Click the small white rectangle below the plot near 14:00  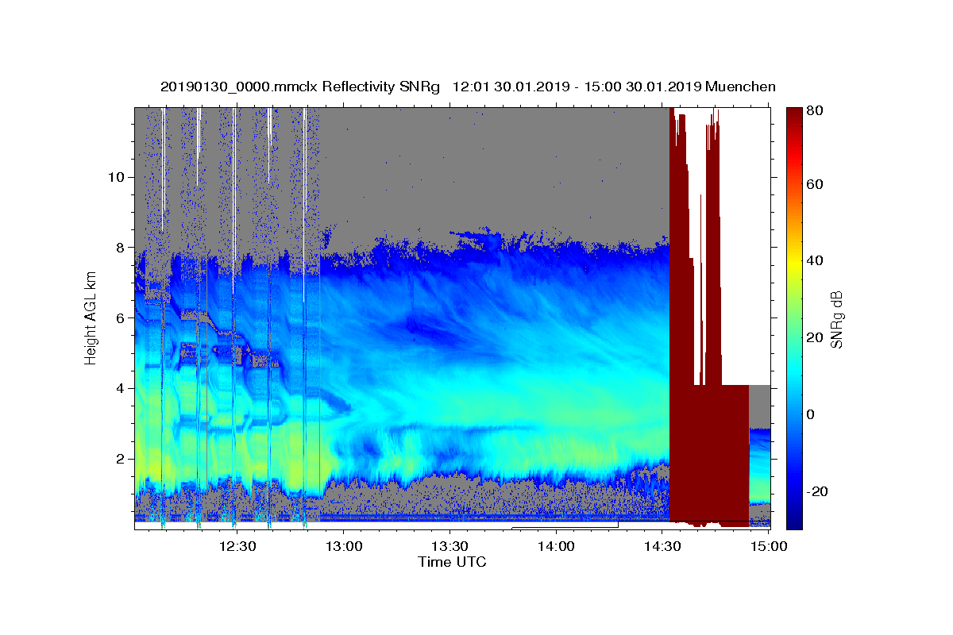click(565, 525)
